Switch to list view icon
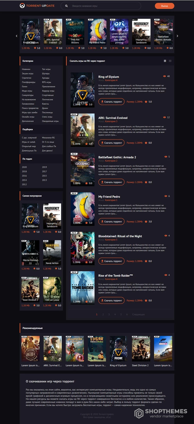This screenshot has height=424, width=194. tap(165, 61)
